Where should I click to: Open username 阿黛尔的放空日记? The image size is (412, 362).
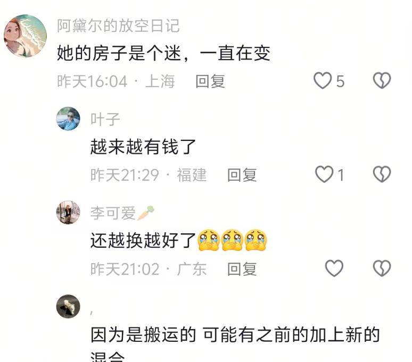coord(119,26)
